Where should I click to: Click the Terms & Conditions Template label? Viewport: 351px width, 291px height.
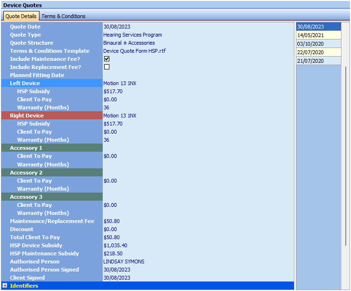click(x=49, y=51)
